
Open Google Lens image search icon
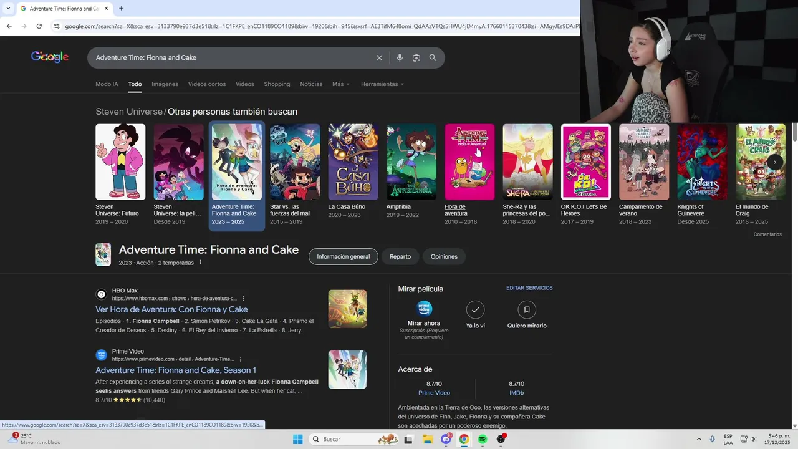[x=416, y=57]
